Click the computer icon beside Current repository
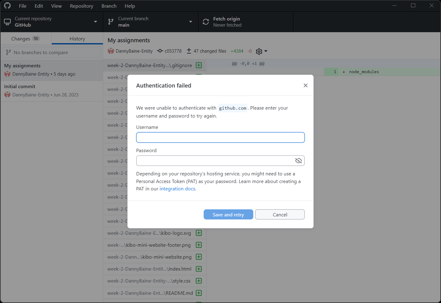441x303 pixels. (7, 21)
